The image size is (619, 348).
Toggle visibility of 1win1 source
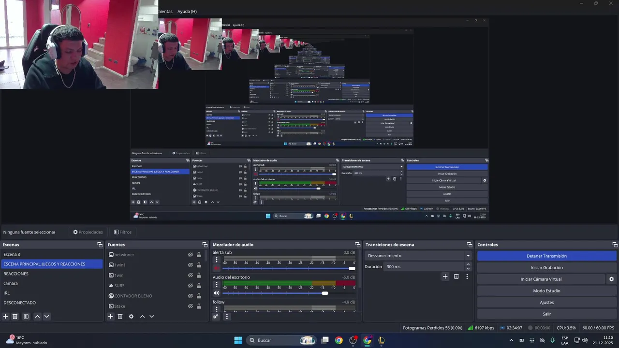[191, 265]
